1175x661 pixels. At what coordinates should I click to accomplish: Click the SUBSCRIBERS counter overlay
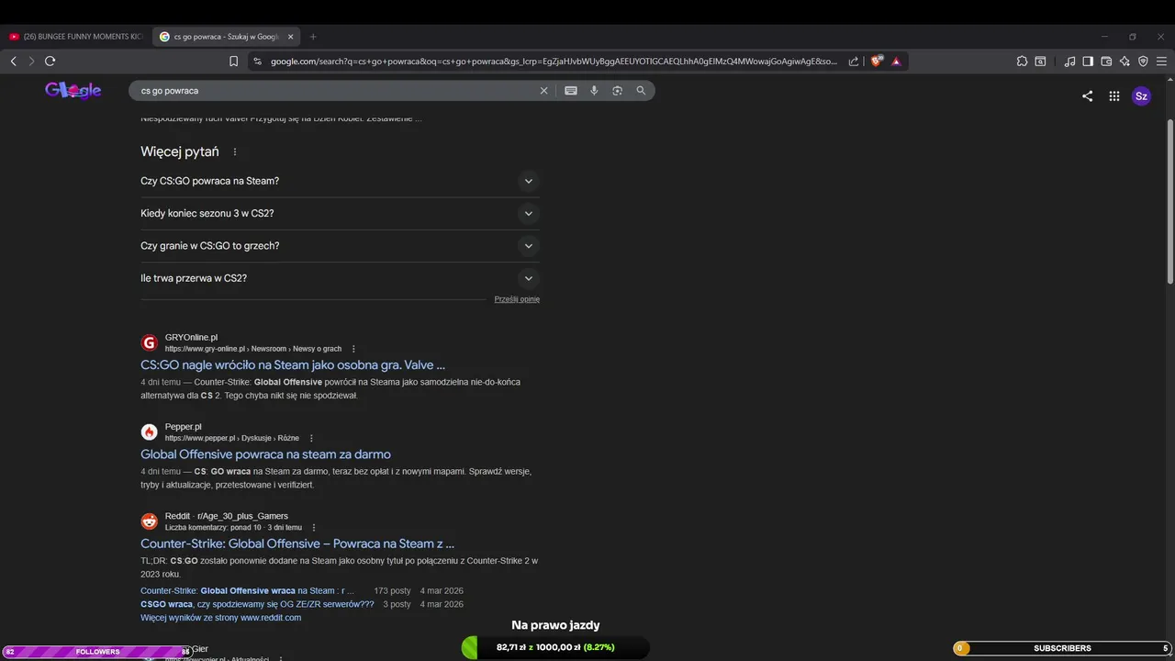[x=1063, y=648]
